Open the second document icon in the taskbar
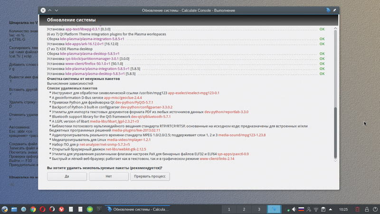This screenshot has height=214, width=380. point(80,209)
